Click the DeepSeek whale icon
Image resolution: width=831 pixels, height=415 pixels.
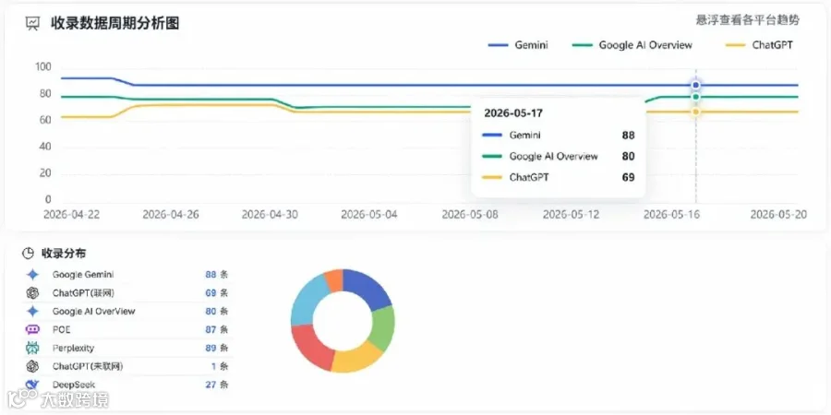pos(32,385)
